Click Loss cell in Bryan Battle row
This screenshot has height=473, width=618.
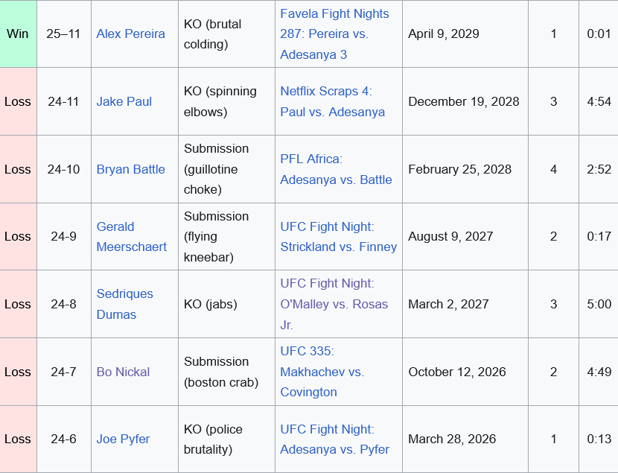(18, 170)
